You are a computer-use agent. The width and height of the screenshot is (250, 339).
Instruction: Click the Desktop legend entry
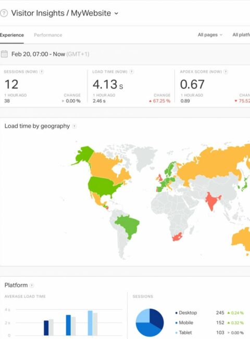(186, 312)
